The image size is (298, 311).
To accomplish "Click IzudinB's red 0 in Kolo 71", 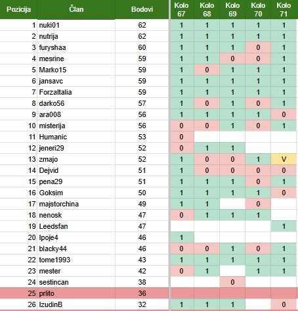I will click(284, 304).
